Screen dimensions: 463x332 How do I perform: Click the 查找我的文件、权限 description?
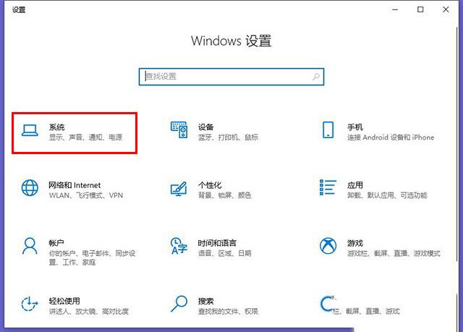coord(228,311)
